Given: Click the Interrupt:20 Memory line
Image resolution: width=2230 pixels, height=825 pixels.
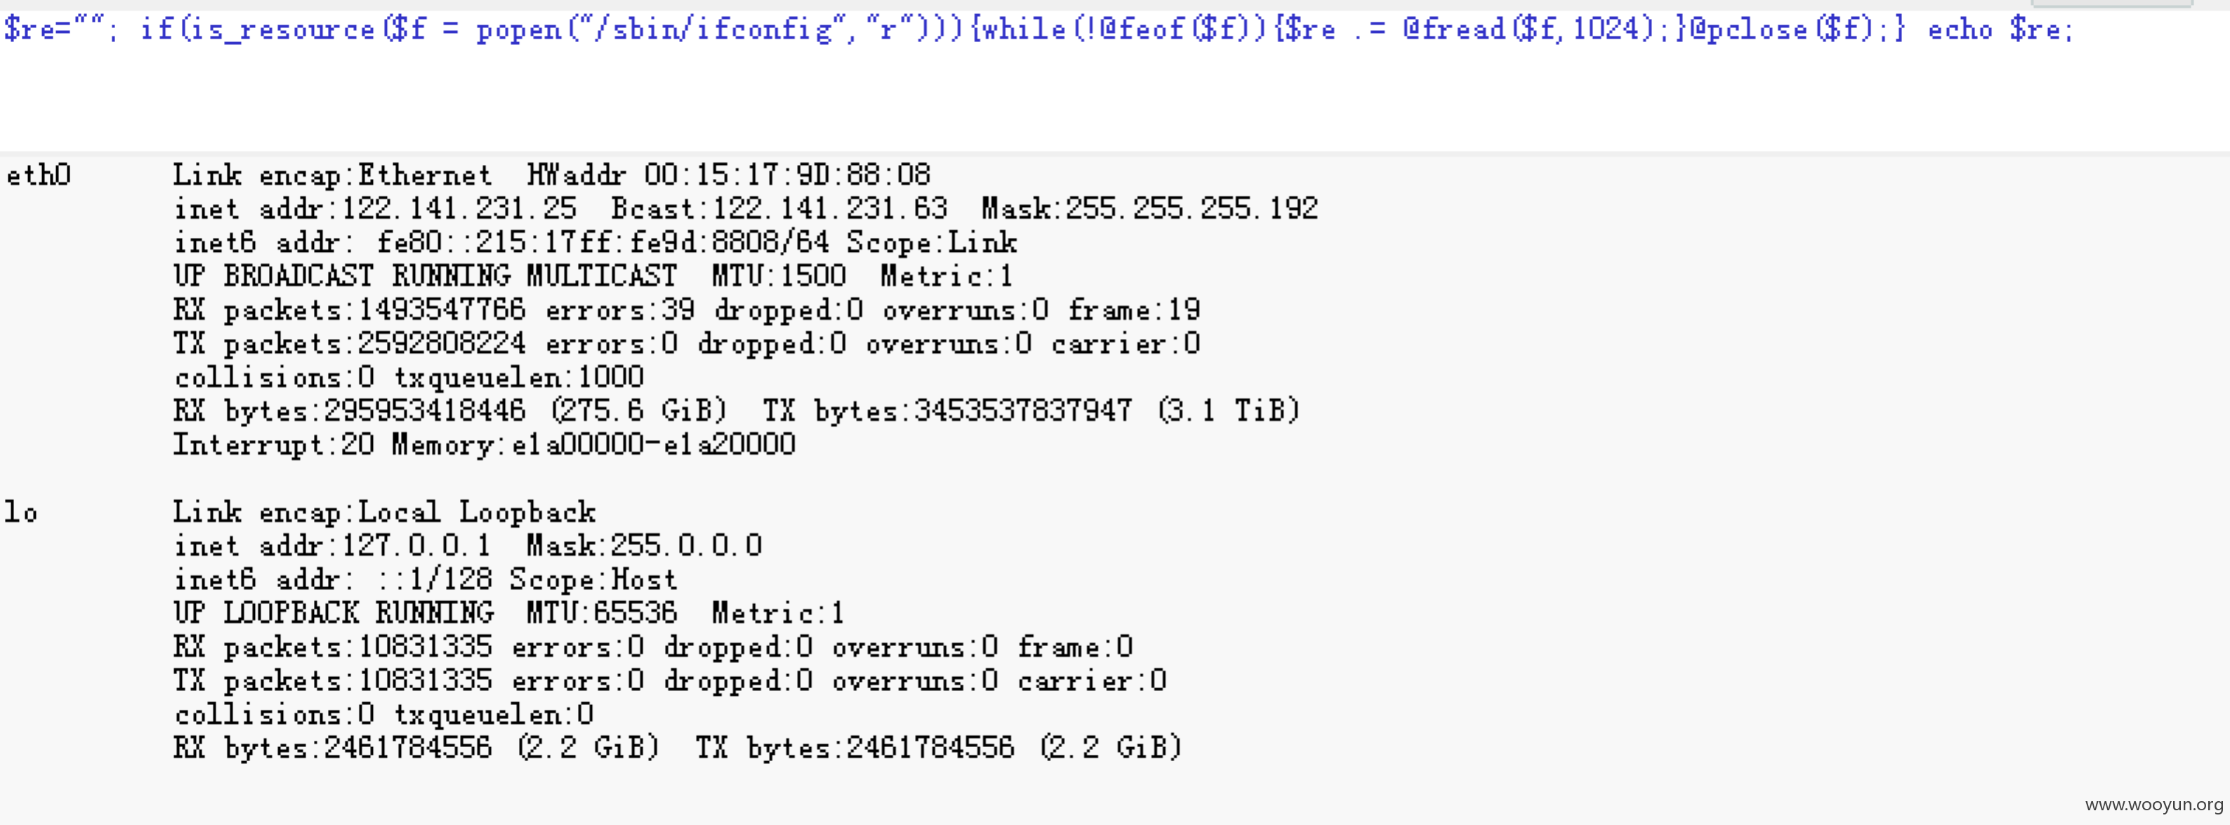Looking at the screenshot, I should (x=484, y=445).
